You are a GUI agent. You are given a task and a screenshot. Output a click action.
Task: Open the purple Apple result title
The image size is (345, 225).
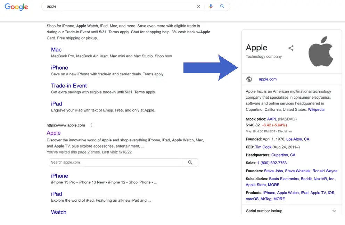point(54,133)
